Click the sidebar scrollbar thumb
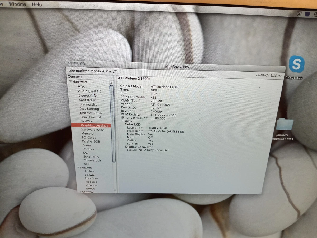This screenshot has height=238, width=317. pyautogui.click(x=113, y=123)
